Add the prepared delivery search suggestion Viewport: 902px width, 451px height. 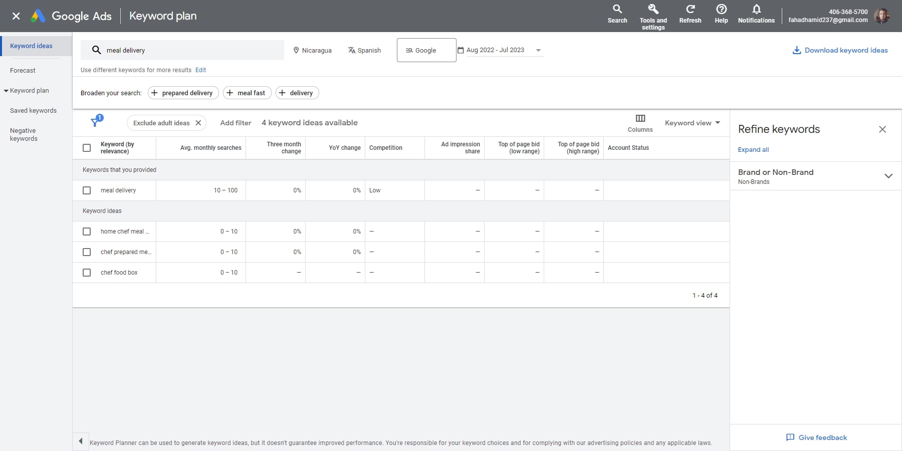coord(182,93)
